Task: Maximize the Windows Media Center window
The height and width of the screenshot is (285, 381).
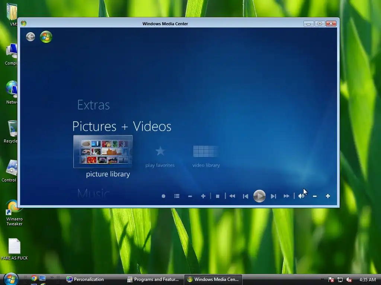Action: (320, 23)
